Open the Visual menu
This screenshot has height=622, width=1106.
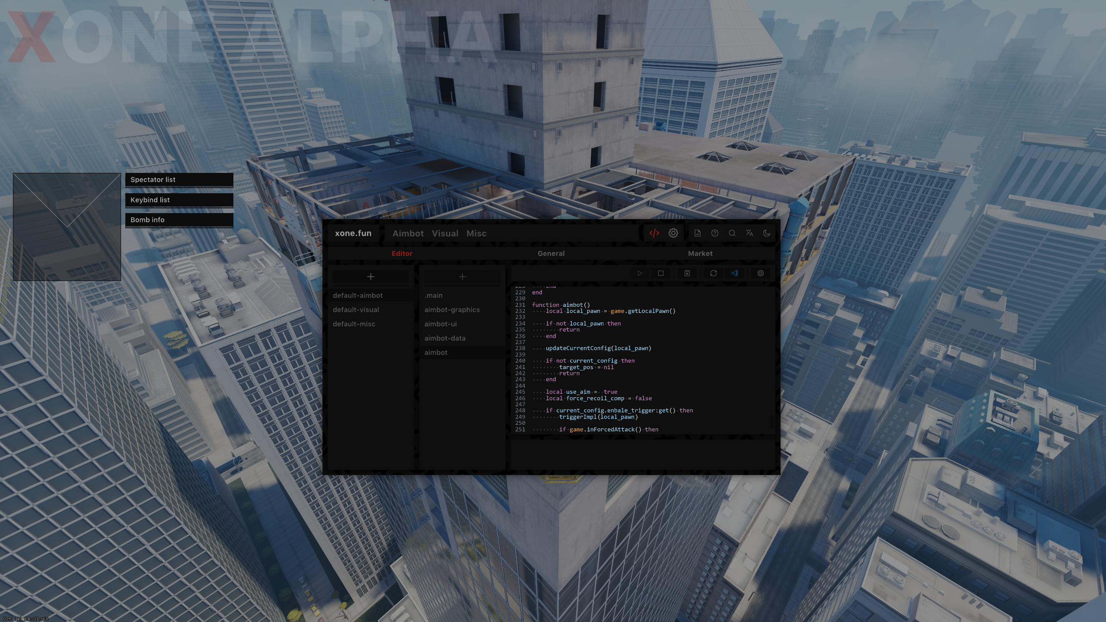click(445, 233)
